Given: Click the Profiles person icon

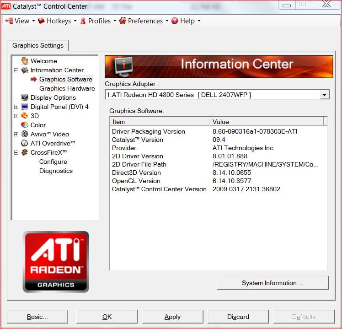Looking at the screenshot, I should coord(83,21).
